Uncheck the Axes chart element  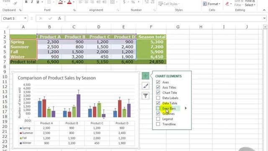[x=158, y=82]
